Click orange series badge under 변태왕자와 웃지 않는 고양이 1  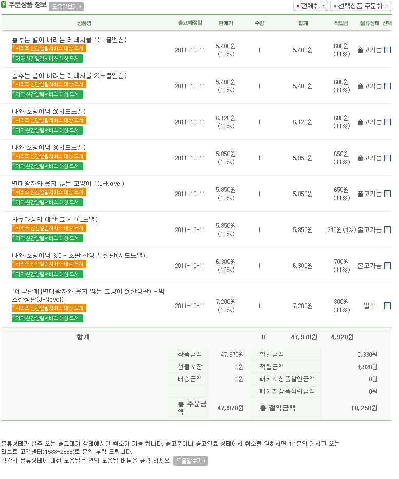tap(49, 192)
